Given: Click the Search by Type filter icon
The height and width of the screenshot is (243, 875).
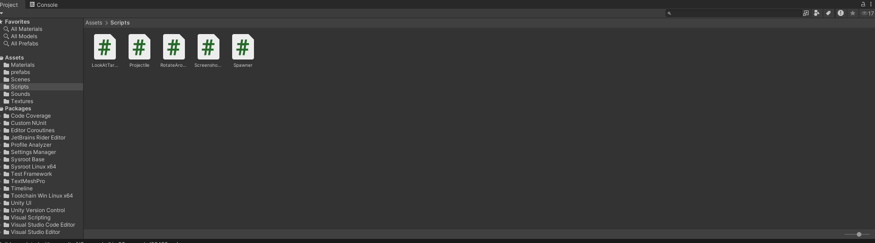Looking at the screenshot, I should (817, 13).
